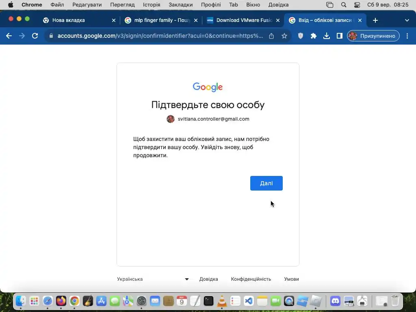The height and width of the screenshot is (312, 416).
Task: Open Finder from the Dock
Action: click(21, 301)
